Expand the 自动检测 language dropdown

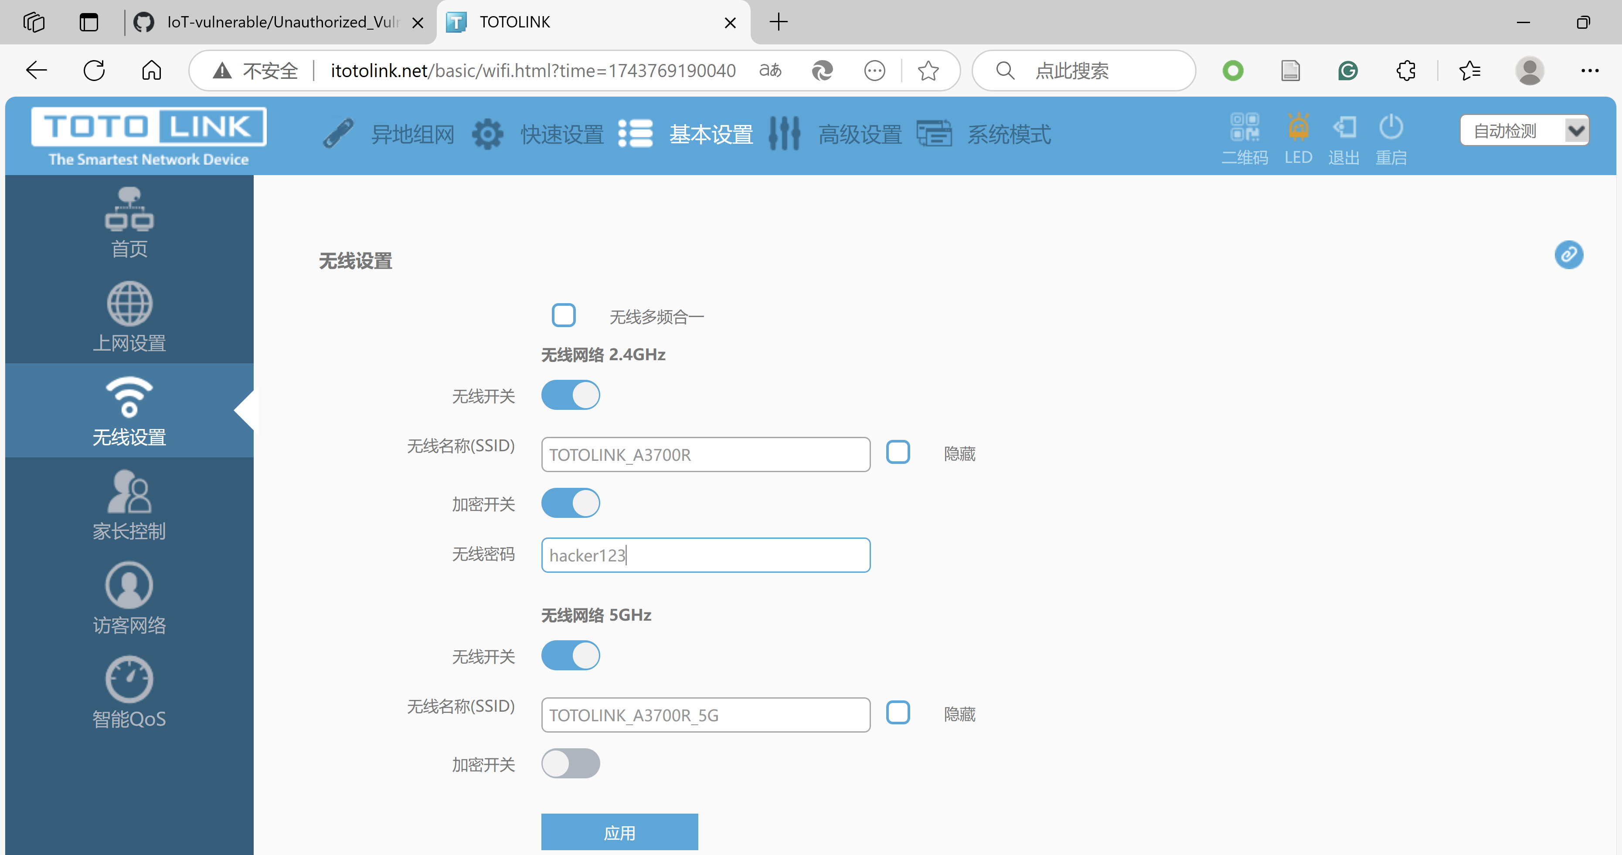(1524, 131)
